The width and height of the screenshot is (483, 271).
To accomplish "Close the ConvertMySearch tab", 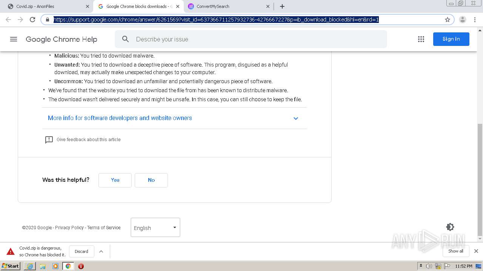I will 268,6.
